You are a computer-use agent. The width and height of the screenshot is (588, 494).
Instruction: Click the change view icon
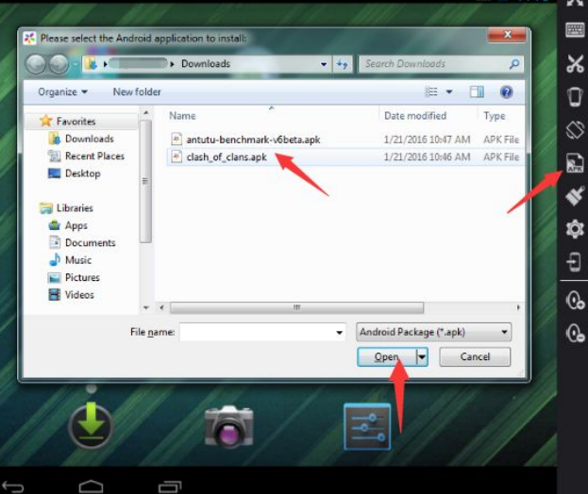(431, 91)
